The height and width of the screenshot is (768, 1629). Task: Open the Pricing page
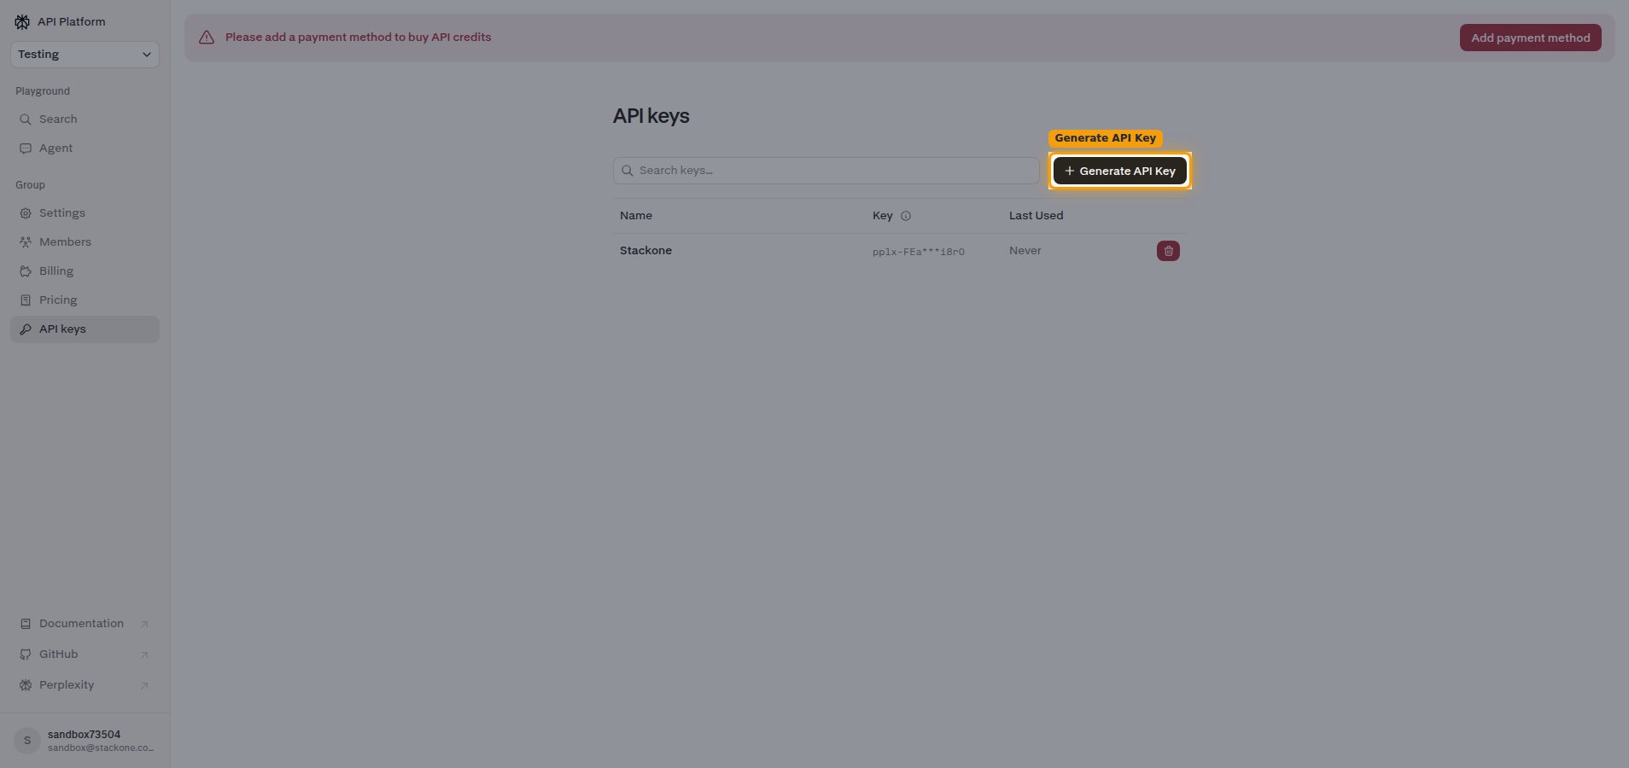click(x=85, y=300)
